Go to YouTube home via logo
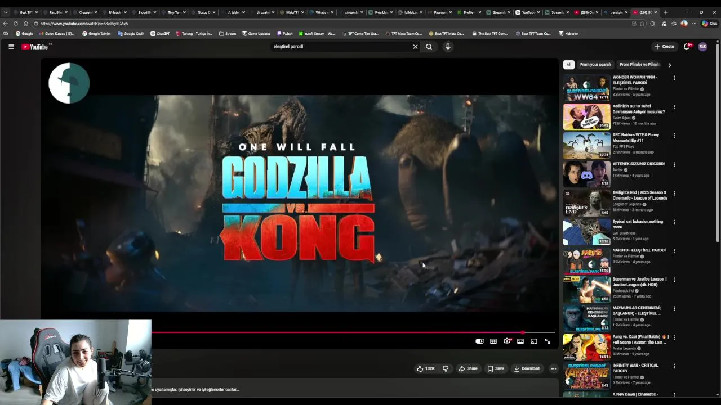The width and height of the screenshot is (721, 405). 35,47
